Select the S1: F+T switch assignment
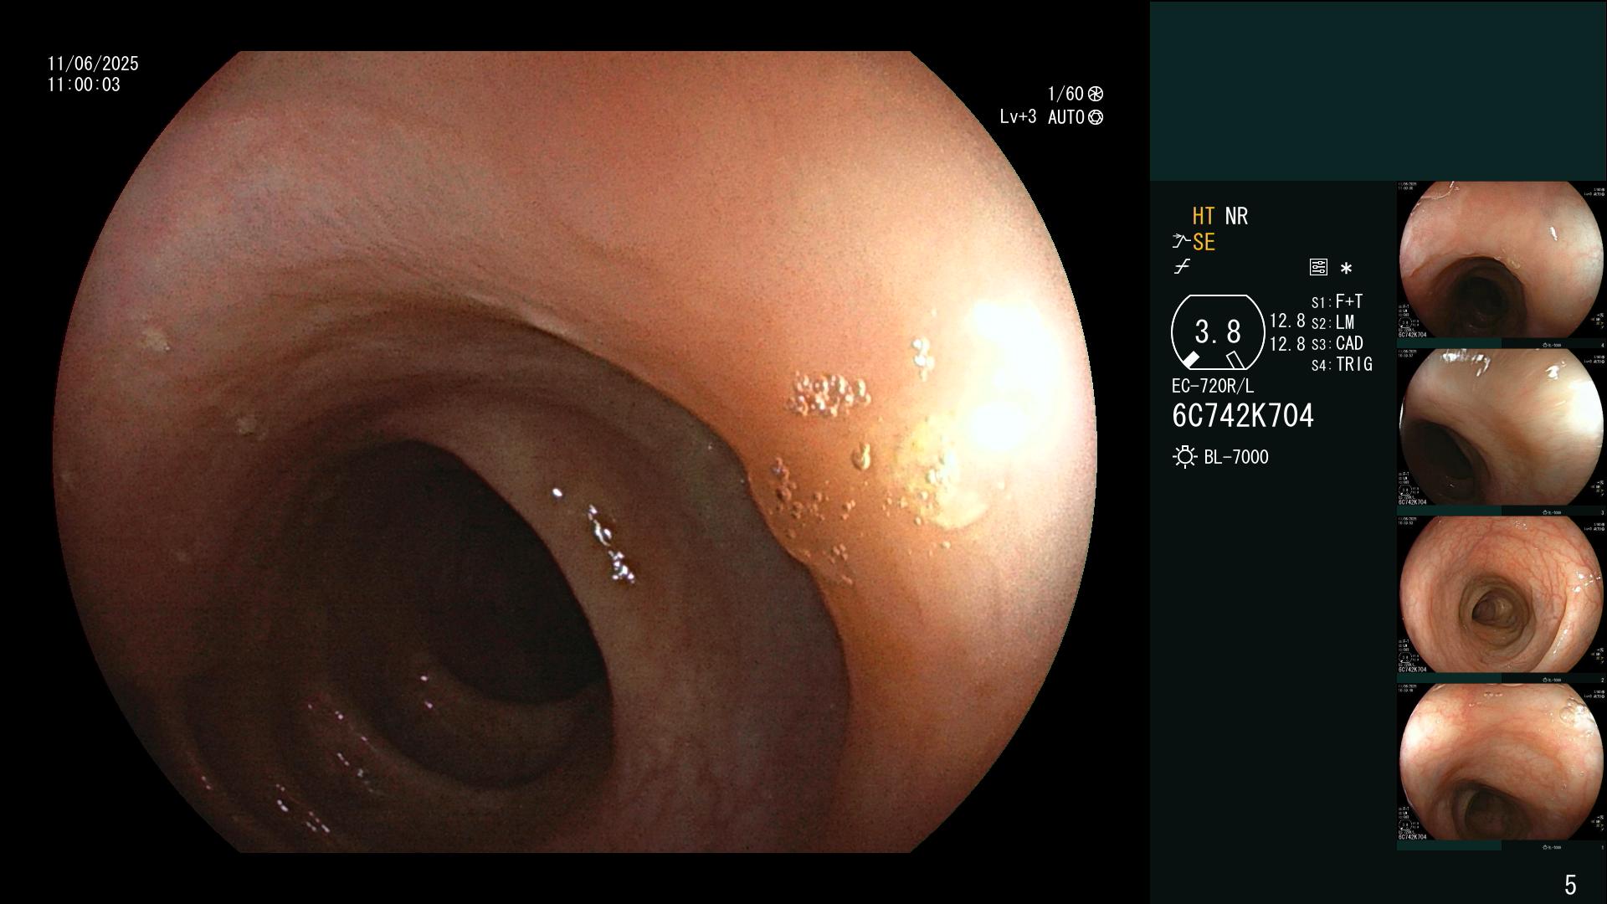The width and height of the screenshot is (1607, 904). 1337,301
